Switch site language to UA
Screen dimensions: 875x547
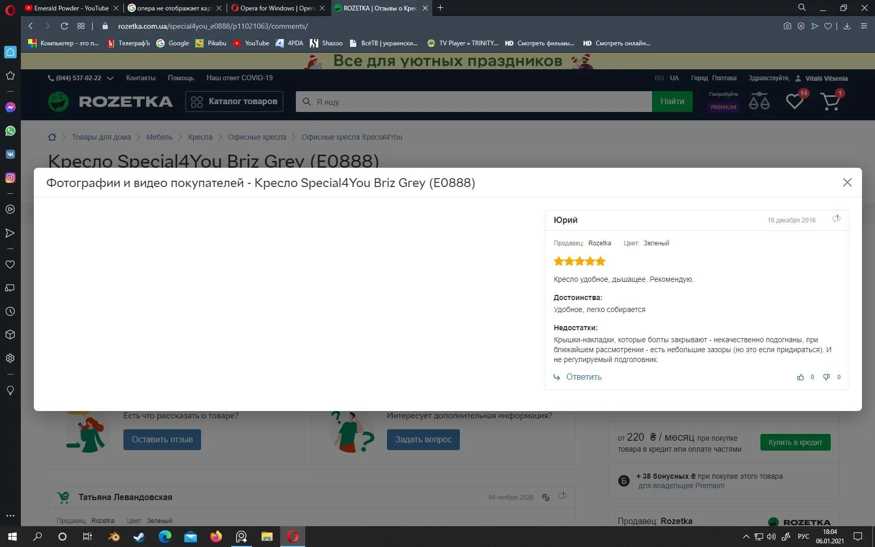[674, 78]
